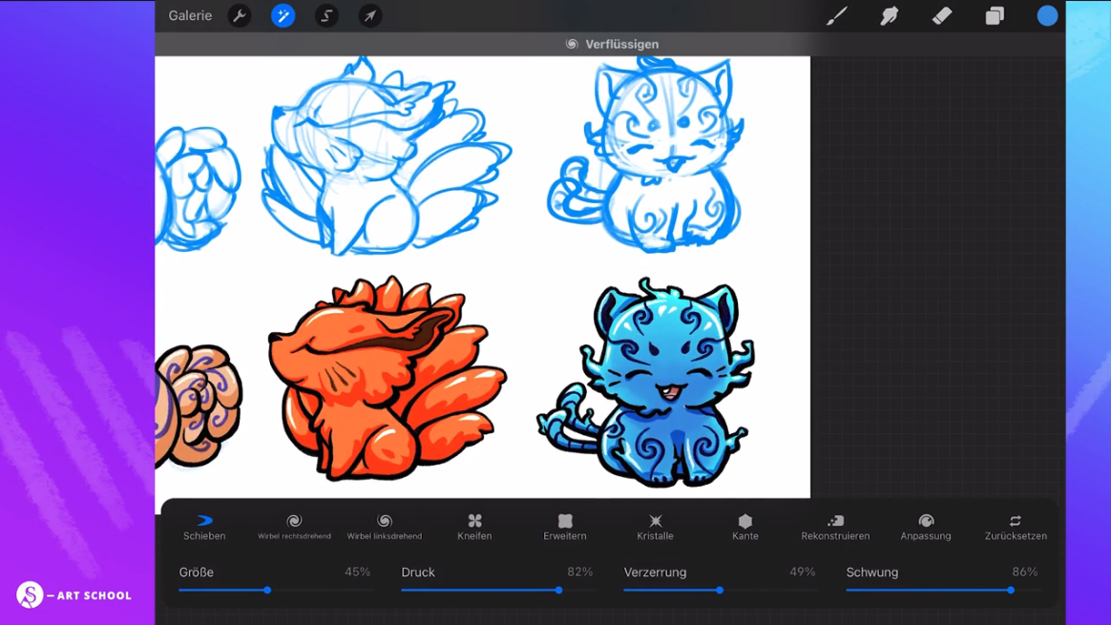Select the Schieben liquify mode
Image resolution: width=1111 pixels, height=625 pixels.
(204, 528)
